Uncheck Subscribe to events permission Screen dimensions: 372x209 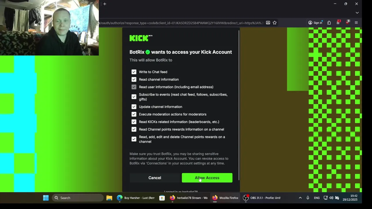tap(134, 97)
